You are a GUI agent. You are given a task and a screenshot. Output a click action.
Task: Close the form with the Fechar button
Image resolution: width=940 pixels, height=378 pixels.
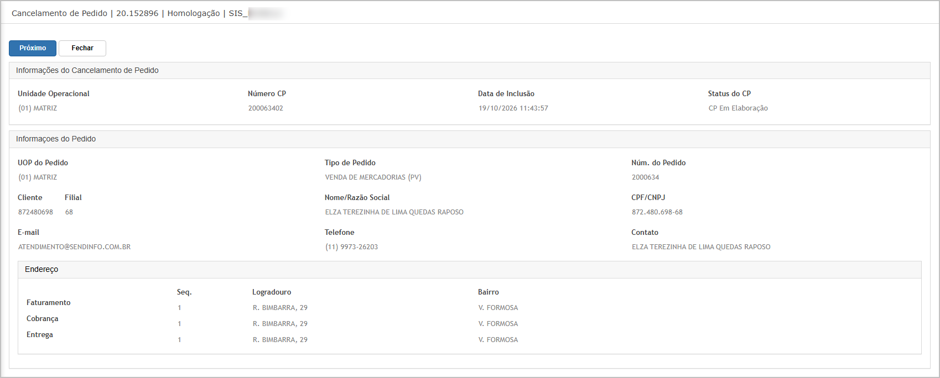(x=82, y=48)
